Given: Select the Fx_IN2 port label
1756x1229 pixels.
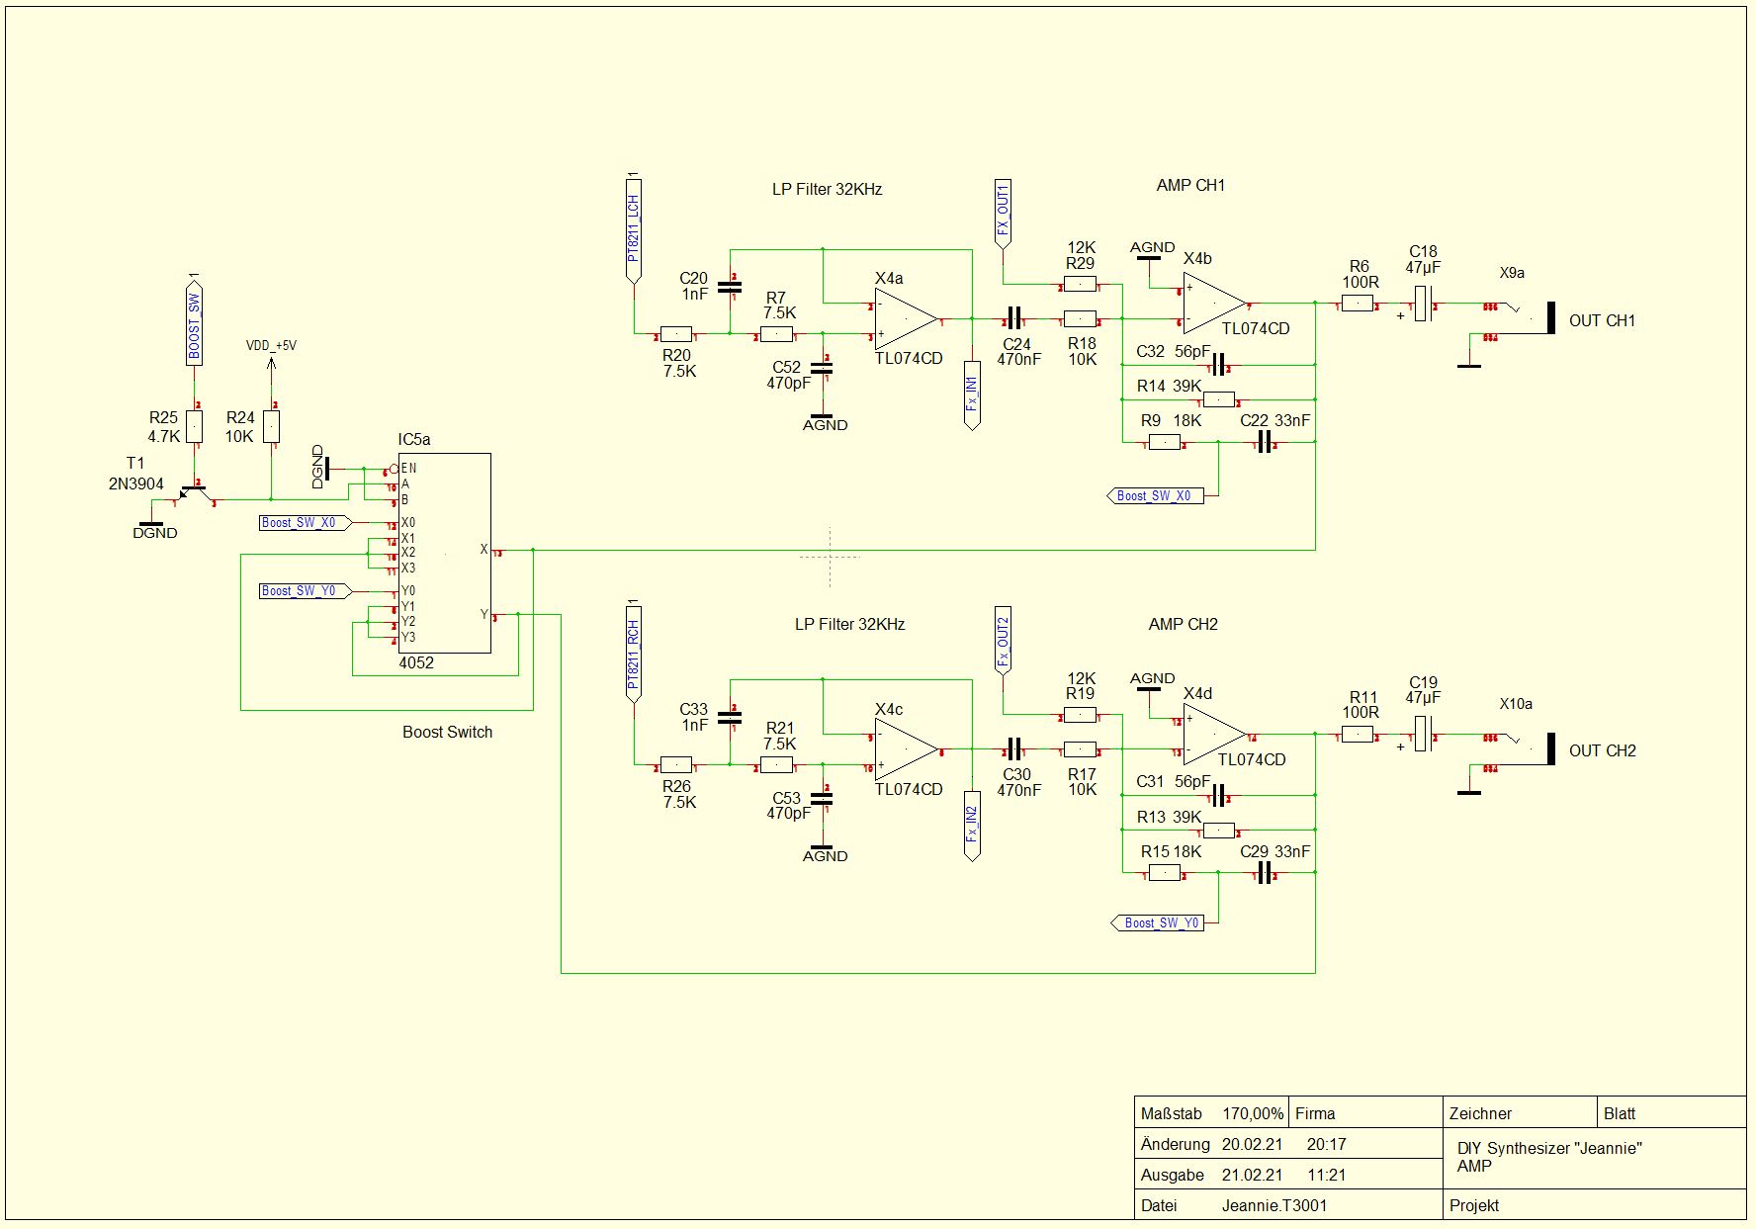Looking at the screenshot, I should pos(972,827).
